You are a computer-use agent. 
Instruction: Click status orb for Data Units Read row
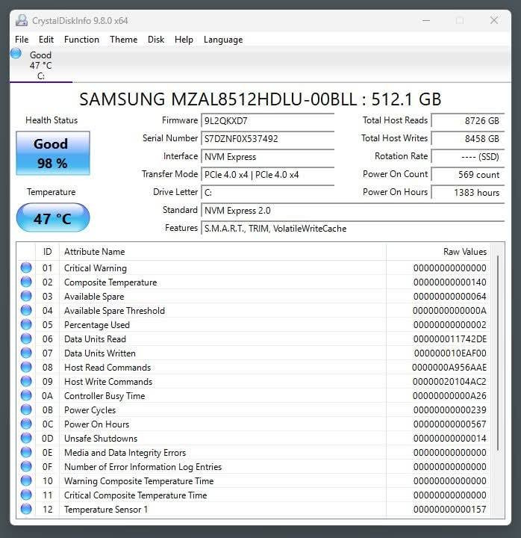pyautogui.click(x=26, y=338)
